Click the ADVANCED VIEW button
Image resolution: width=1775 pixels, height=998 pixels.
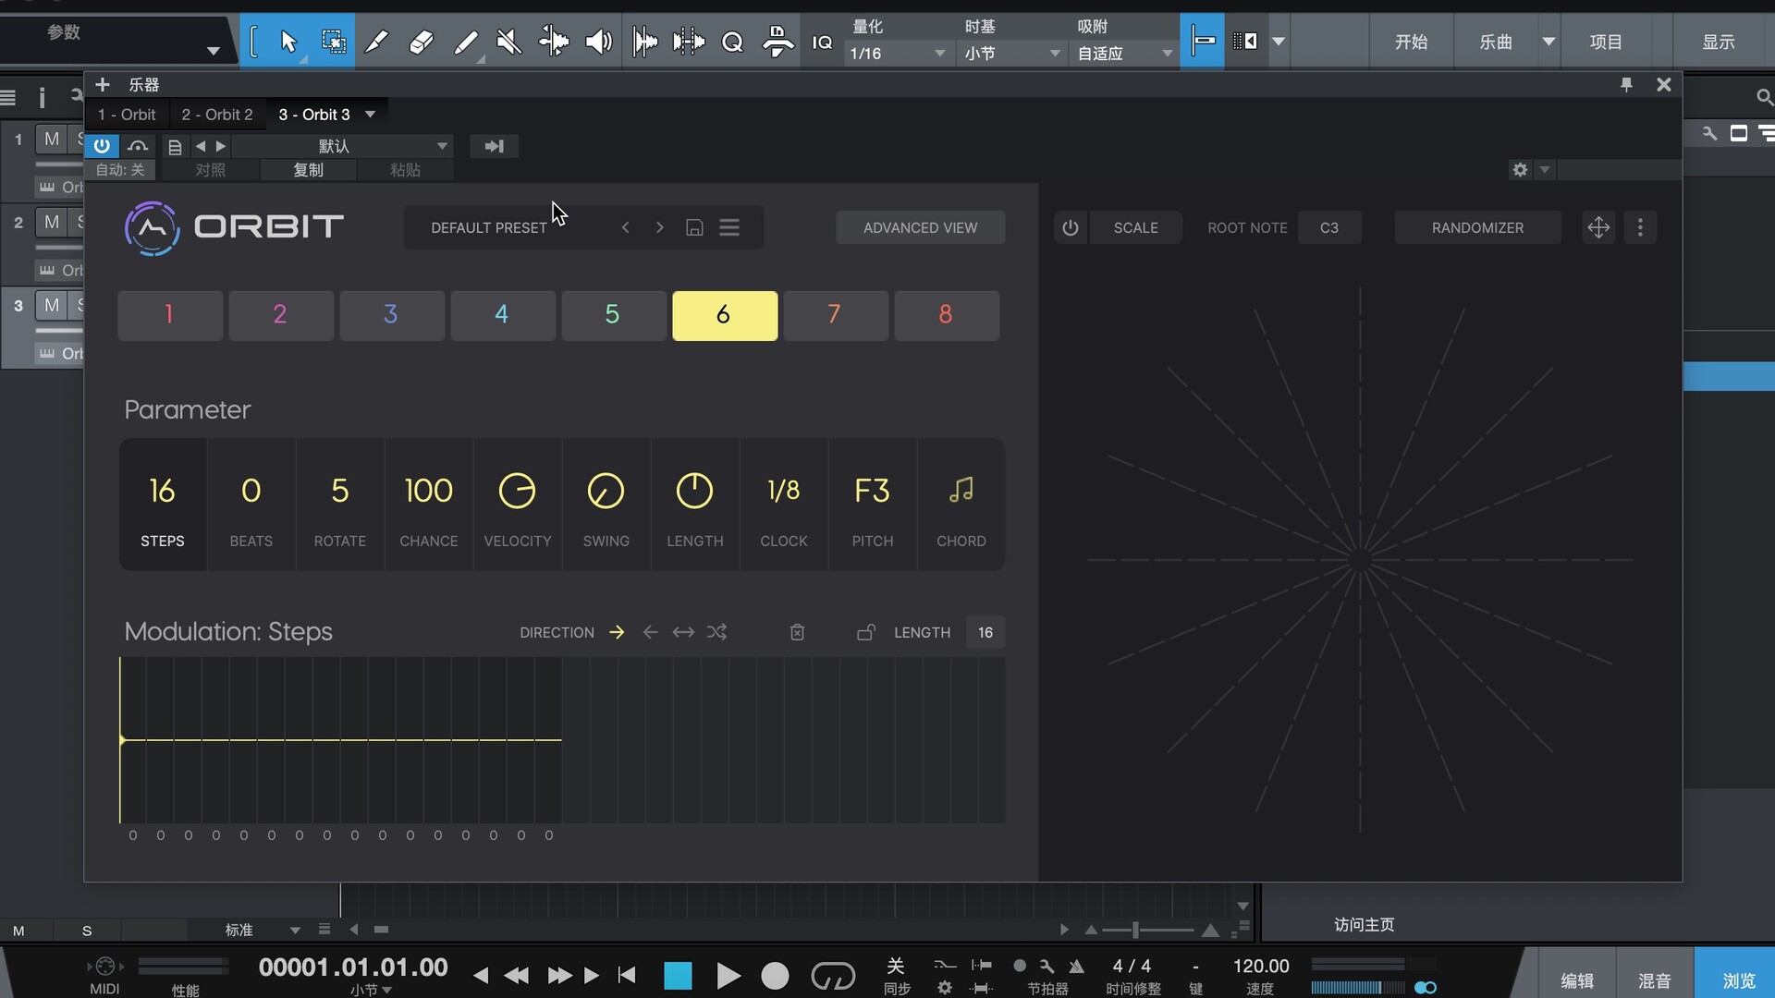click(920, 227)
